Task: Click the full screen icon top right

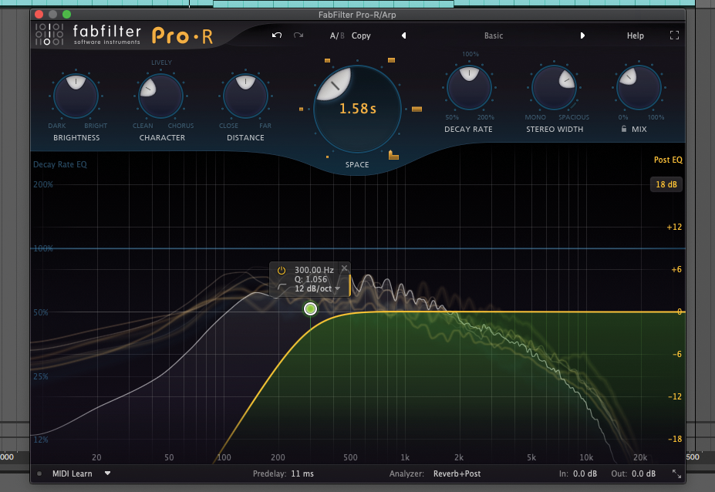Action: click(674, 35)
